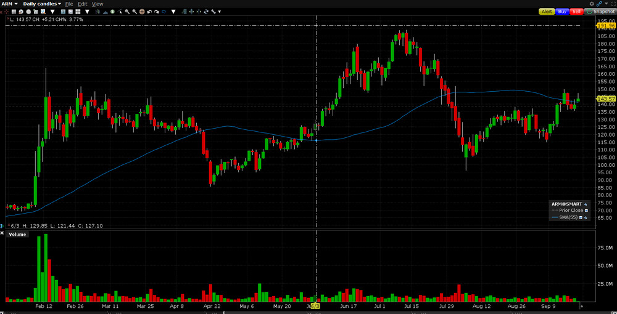Click the refresh arrows toolbar icon
Screen dimensions: 617x314
(x=205, y=11)
